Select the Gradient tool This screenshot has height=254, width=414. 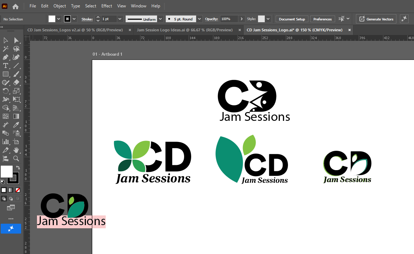coord(16,116)
